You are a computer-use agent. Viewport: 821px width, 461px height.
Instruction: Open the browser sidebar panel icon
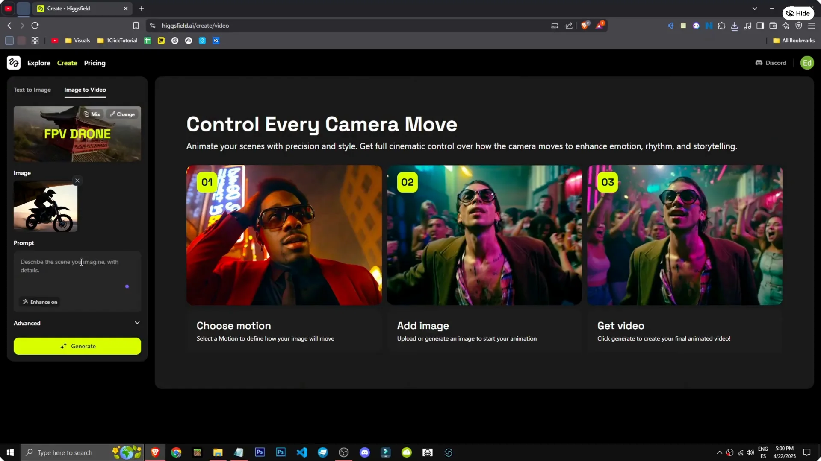[x=760, y=26]
